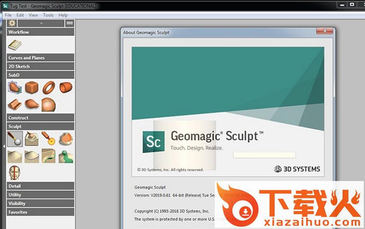Open the View menu
The image size is (365, 229).
[x=33, y=15]
